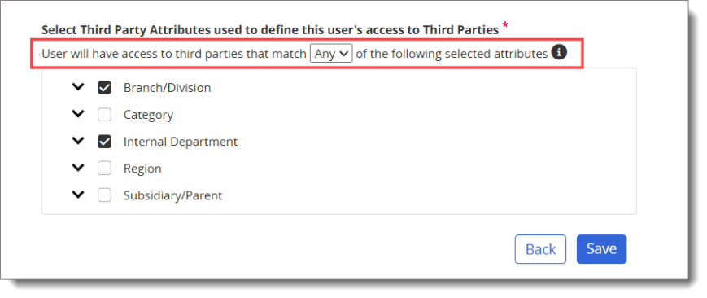Enable the Region checkbox
707x298 pixels.
coord(105,169)
